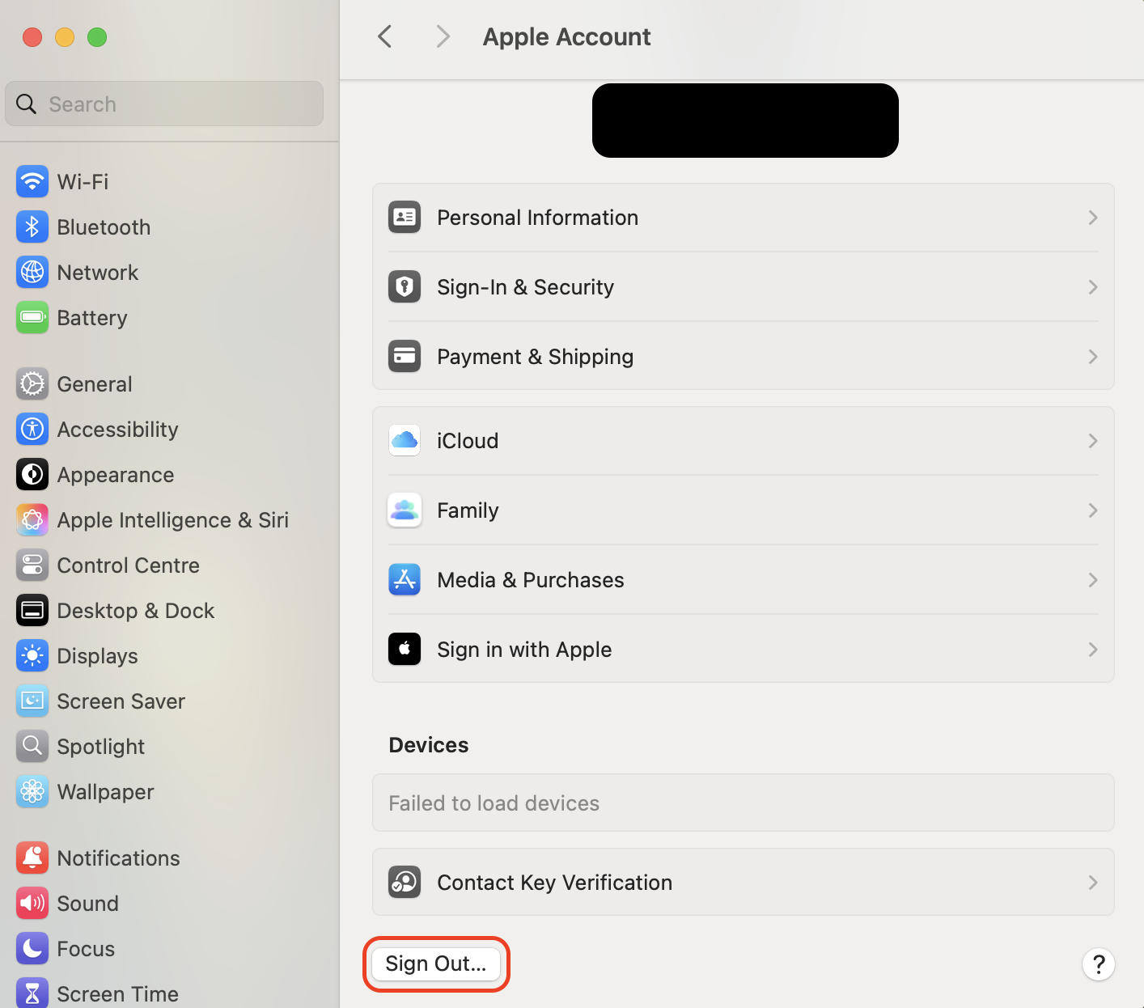
Task: Open Wi-Fi settings via its icon
Action: pyautogui.click(x=32, y=182)
